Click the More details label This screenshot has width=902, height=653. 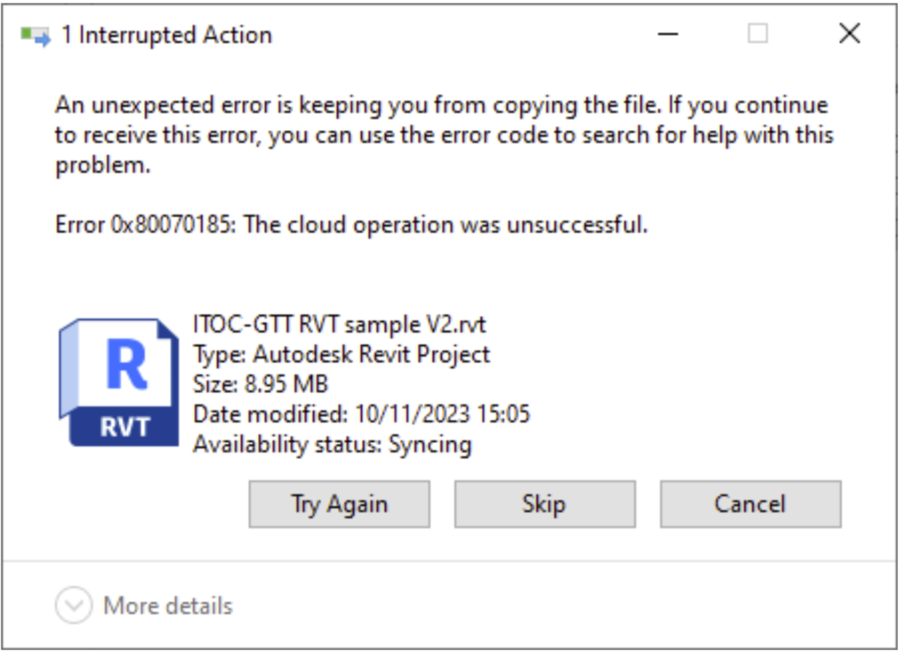[x=168, y=606]
